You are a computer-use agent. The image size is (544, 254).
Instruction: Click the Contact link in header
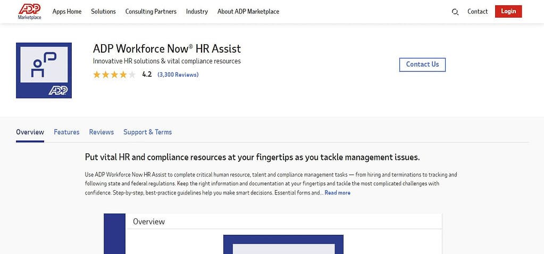point(478,12)
